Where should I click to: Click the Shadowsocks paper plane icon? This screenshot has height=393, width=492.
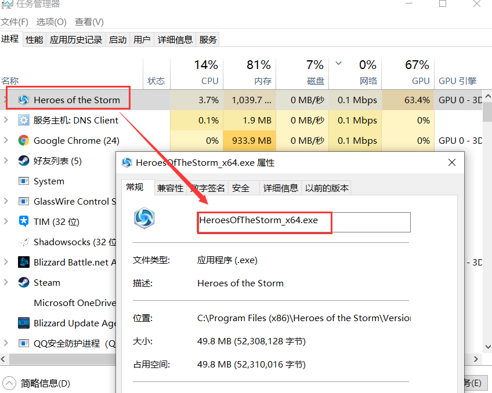click(x=24, y=242)
